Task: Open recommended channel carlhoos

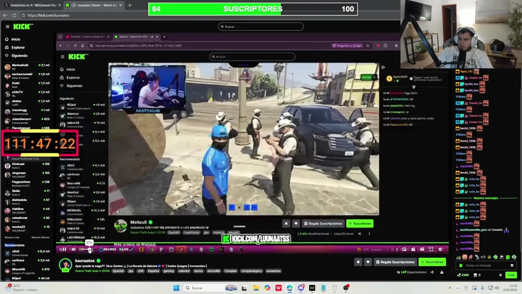Action: (27, 262)
